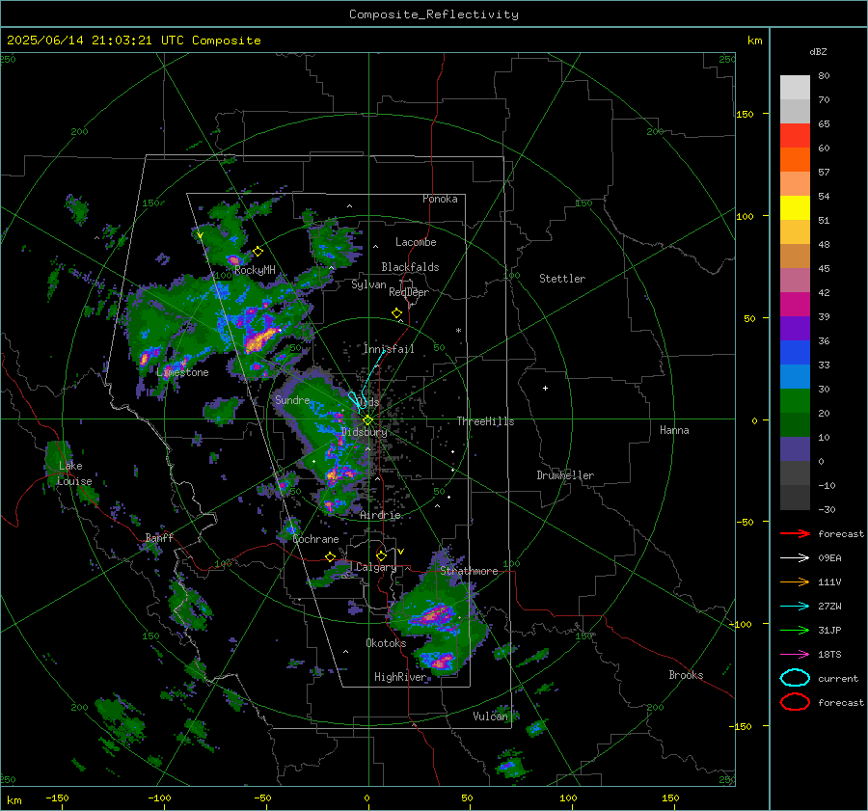The width and height of the screenshot is (868, 811).
Task: Click the Drumheller city label
Action: pyautogui.click(x=565, y=475)
